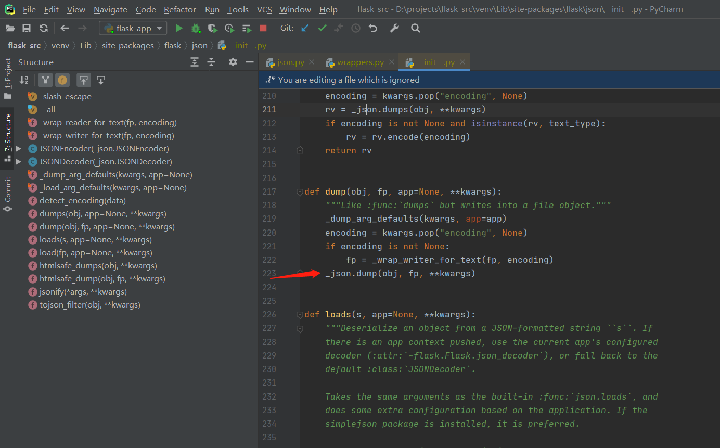The image size is (720, 448).
Task: Click site-packages in the breadcrumb path
Action: tap(127, 45)
